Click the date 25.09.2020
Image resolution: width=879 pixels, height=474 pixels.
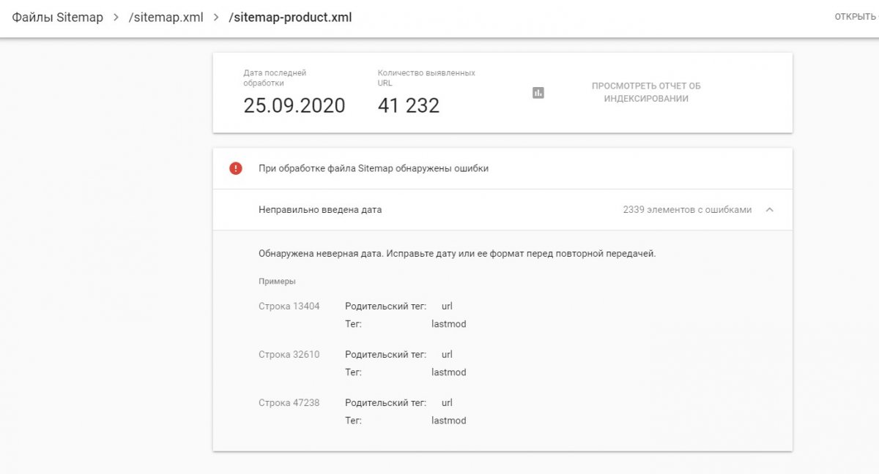(294, 105)
